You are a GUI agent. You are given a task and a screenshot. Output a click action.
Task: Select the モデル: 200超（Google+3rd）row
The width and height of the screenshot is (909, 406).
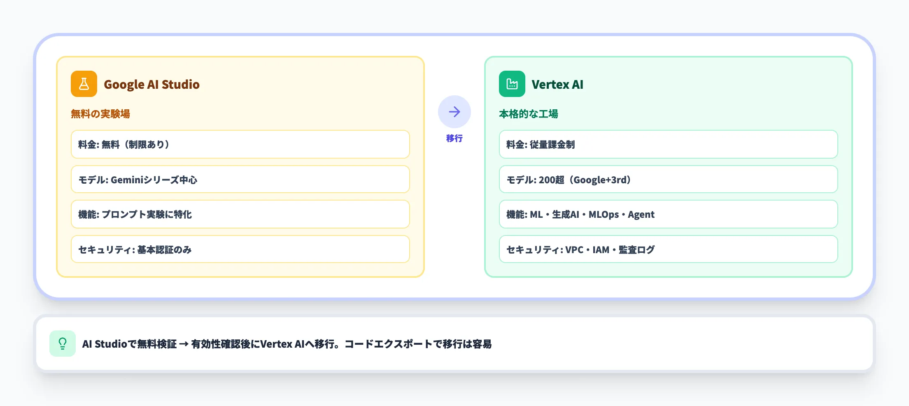coord(669,179)
